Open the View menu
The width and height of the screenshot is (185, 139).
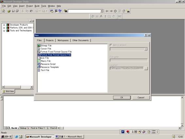(15, 6)
